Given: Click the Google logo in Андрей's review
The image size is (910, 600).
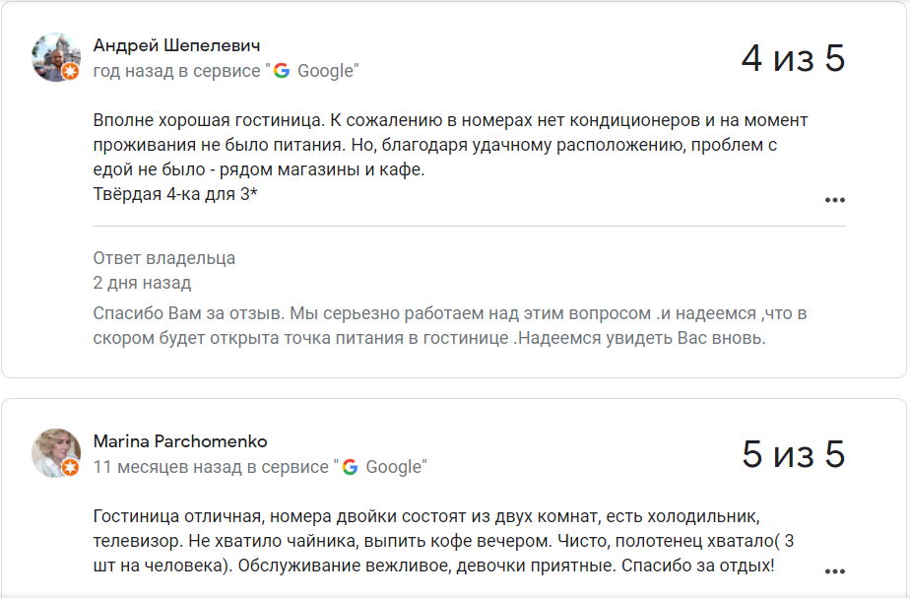Looking at the screenshot, I should [x=282, y=71].
